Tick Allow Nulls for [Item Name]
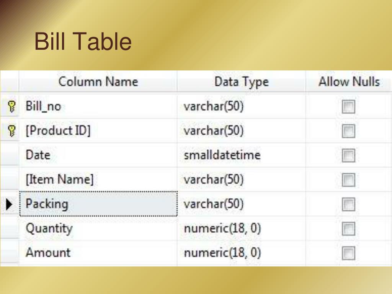 point(348,180)
